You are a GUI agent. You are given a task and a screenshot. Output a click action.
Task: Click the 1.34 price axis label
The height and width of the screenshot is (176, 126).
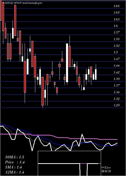click(x=116, y=92)
